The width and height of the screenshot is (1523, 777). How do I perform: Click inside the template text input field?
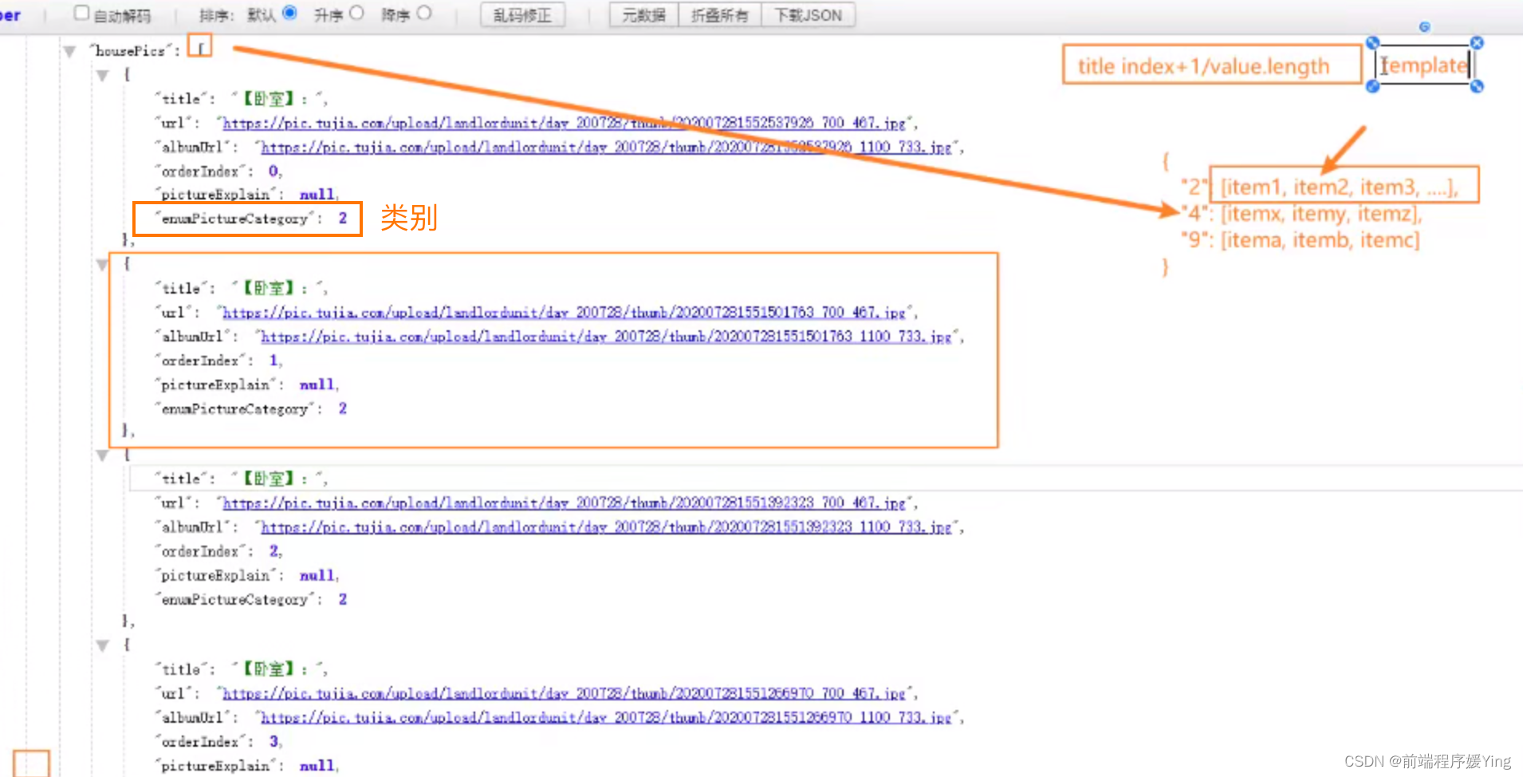click(x=1423, y=65)
